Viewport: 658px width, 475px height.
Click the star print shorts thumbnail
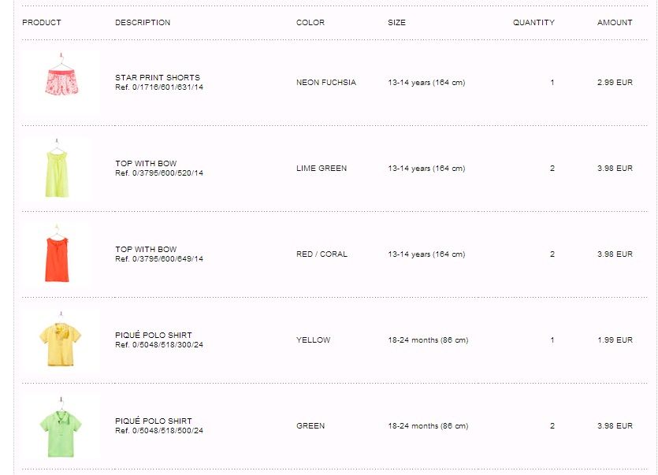coord(60,81)
